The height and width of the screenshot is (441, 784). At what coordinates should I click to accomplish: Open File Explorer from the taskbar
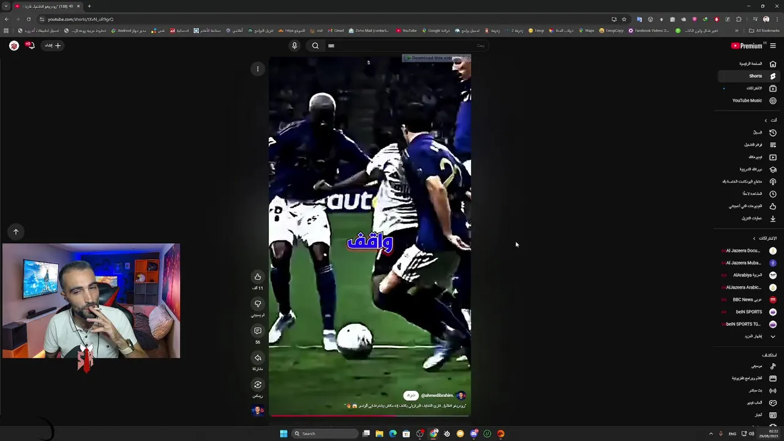pyautogui.click(x=380, y=434)
